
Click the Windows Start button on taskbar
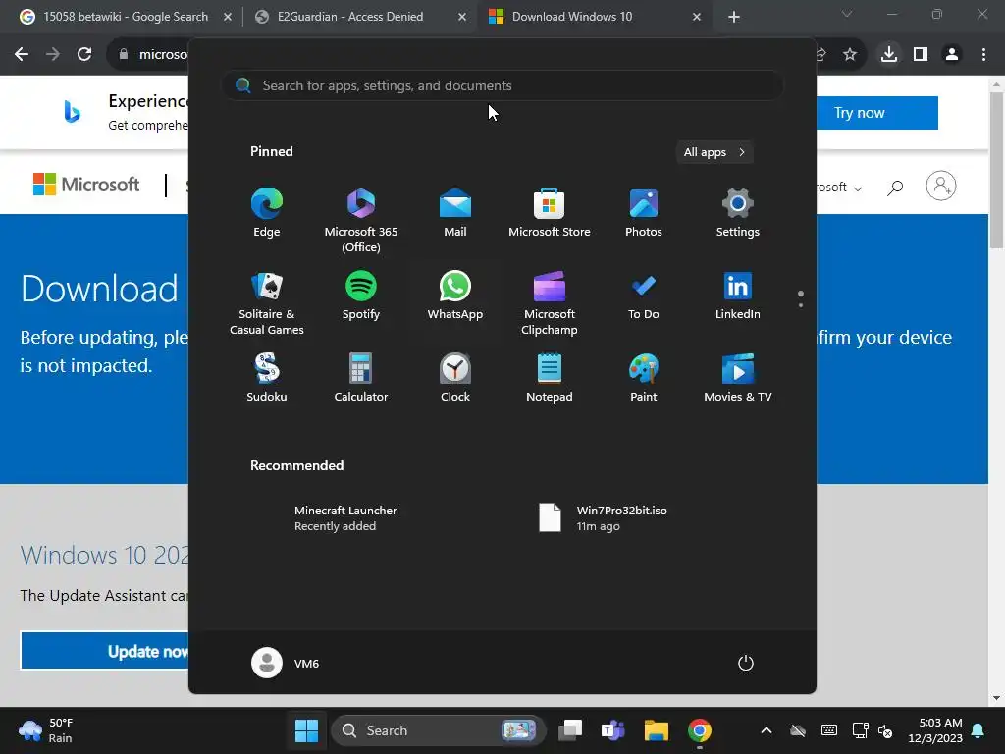tap(306, 730)
